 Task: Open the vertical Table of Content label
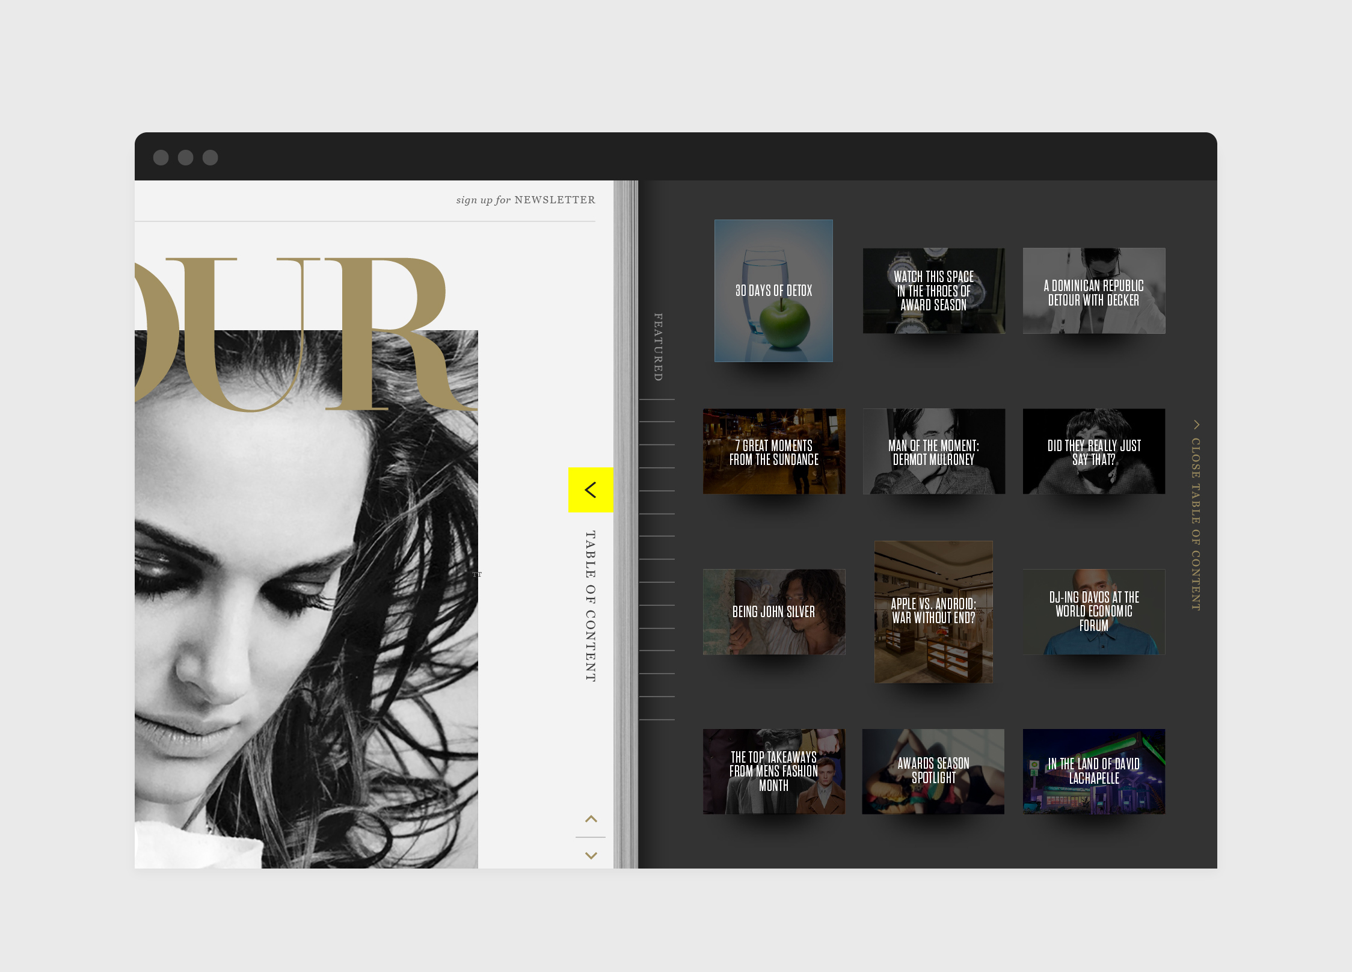591,606
